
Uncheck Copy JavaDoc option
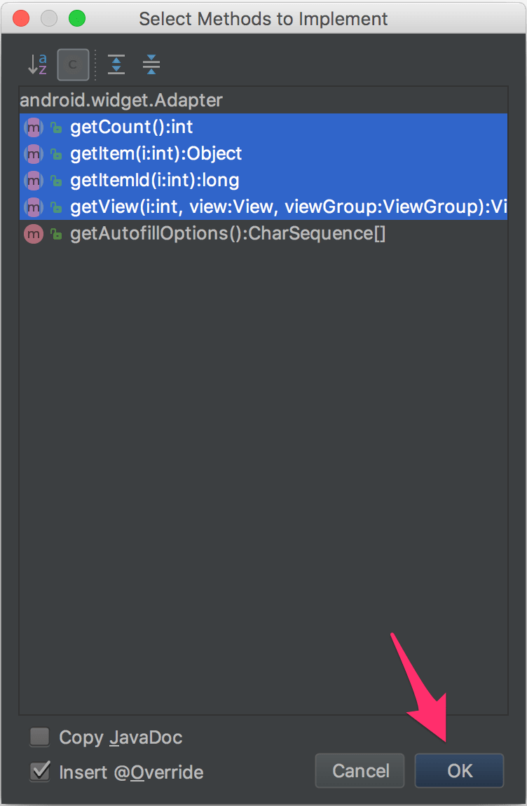tap(39, 737)
